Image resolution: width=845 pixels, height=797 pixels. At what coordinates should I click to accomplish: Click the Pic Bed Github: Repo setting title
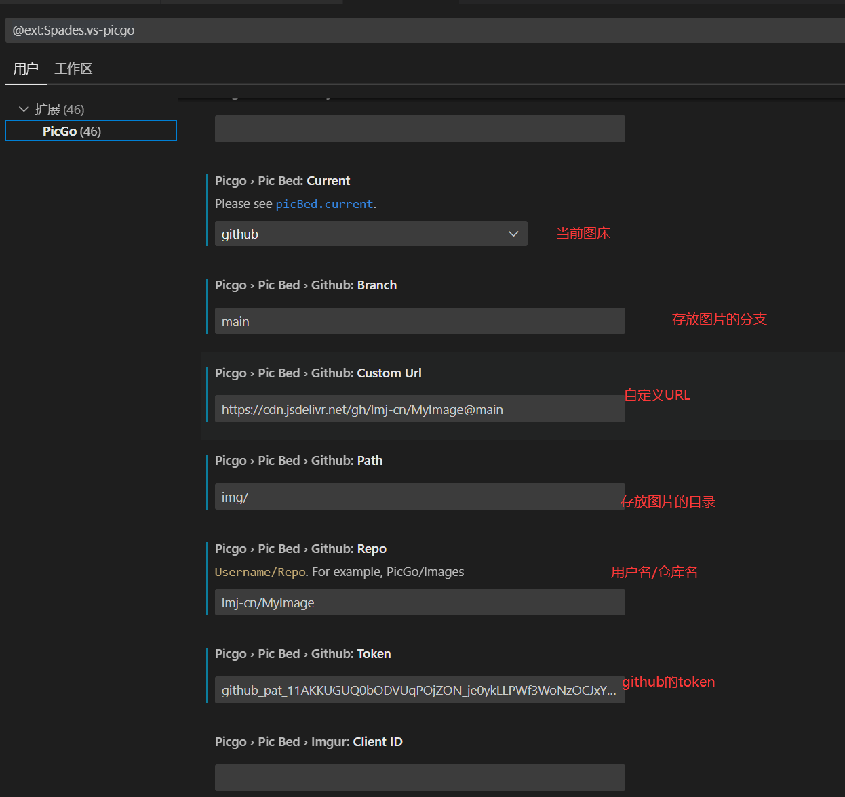tap(300, 549)
